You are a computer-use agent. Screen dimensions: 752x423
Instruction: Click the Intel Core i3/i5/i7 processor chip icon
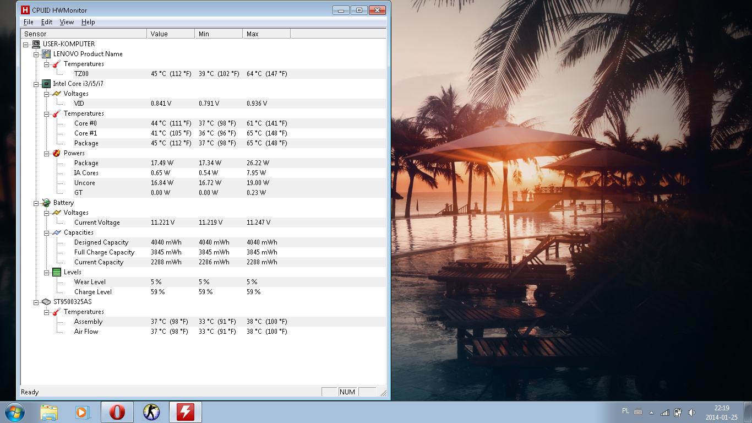47,84
